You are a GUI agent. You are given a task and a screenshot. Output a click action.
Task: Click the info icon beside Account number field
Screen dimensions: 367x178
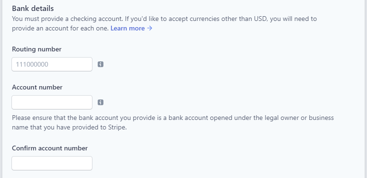tap(101, 102)
